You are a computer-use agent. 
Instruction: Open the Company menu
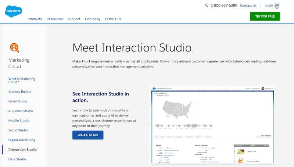[93, 19]
